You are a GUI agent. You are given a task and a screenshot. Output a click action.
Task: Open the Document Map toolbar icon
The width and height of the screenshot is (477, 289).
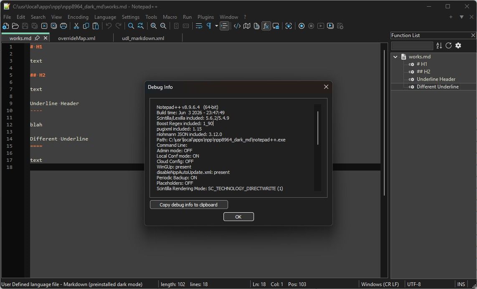click(x=247, y=26)
